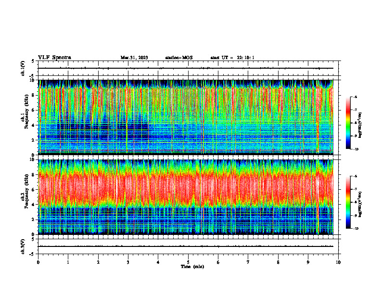
Task: Select the ch.1 "Frequency (kHz)" axis label
Action: [26, 112]
